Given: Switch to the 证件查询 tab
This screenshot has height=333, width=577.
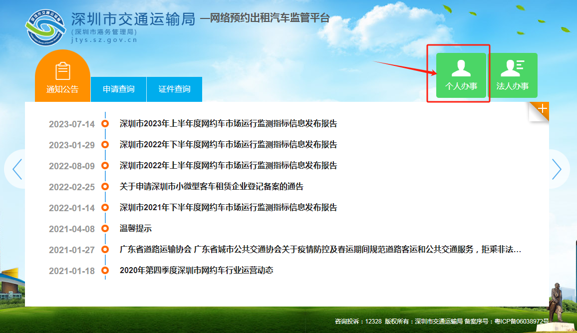Looking at the screenshot, I should (174, 89).
